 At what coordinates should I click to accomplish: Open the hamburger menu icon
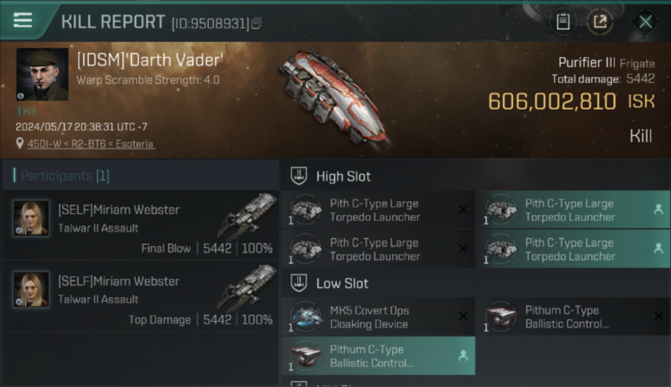tap(23, 20)
